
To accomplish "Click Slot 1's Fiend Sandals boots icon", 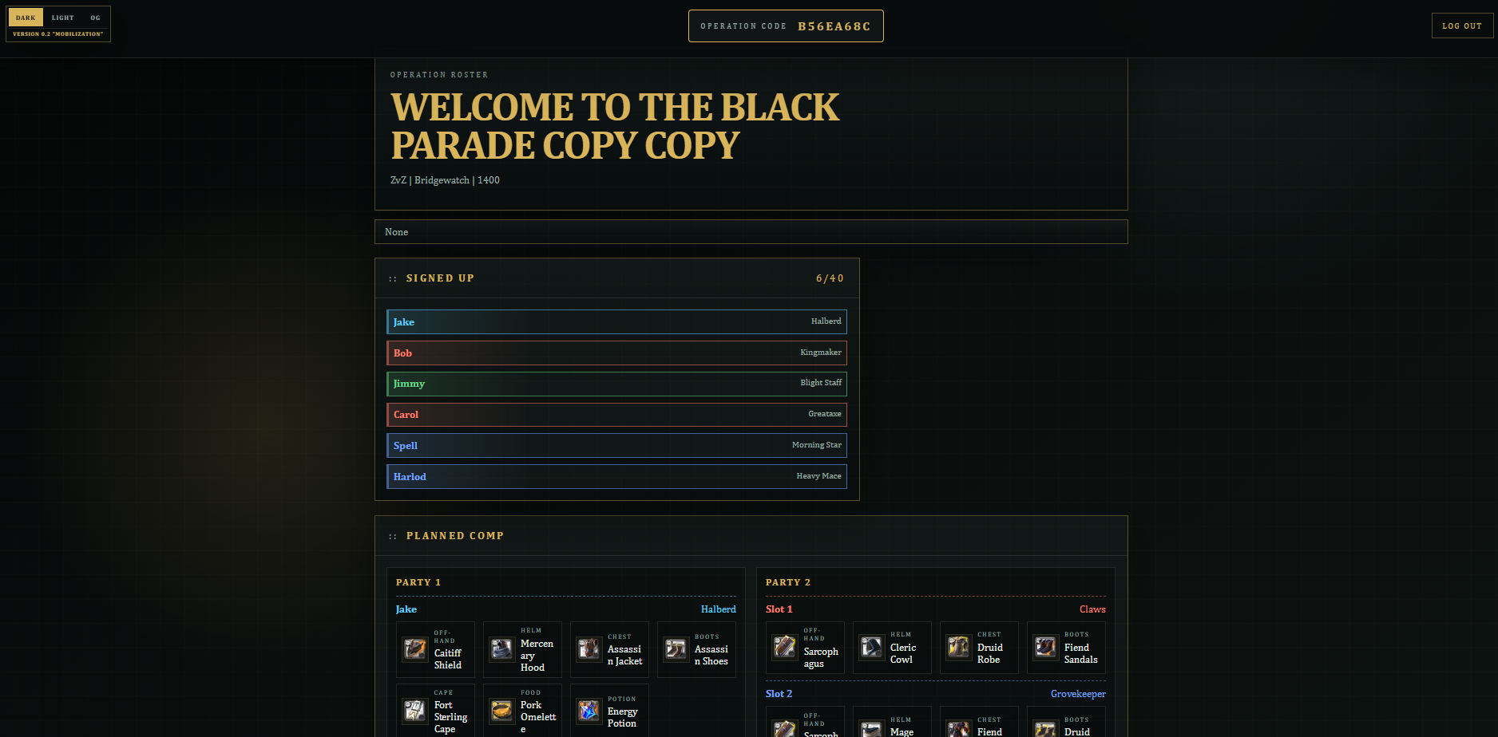I will click(x=1046, y=647).
